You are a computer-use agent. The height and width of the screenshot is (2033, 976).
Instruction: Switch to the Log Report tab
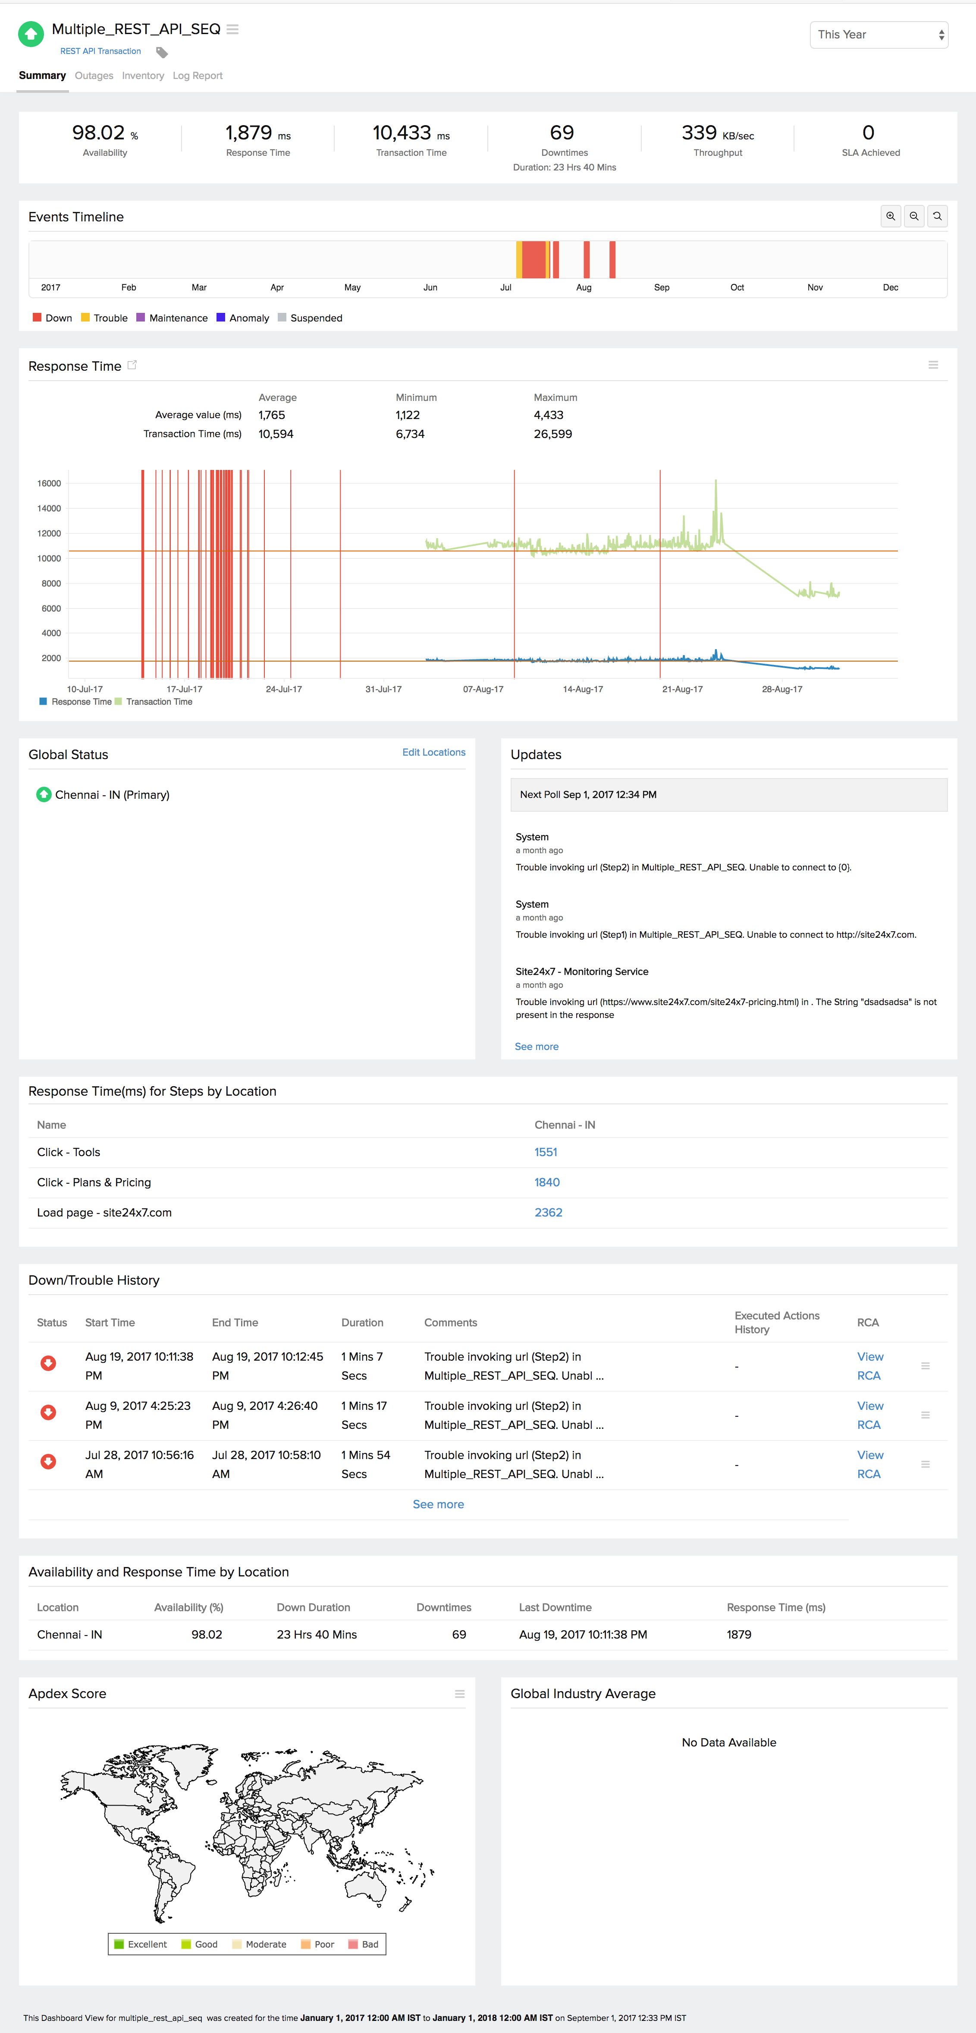(x=197, y=76)
